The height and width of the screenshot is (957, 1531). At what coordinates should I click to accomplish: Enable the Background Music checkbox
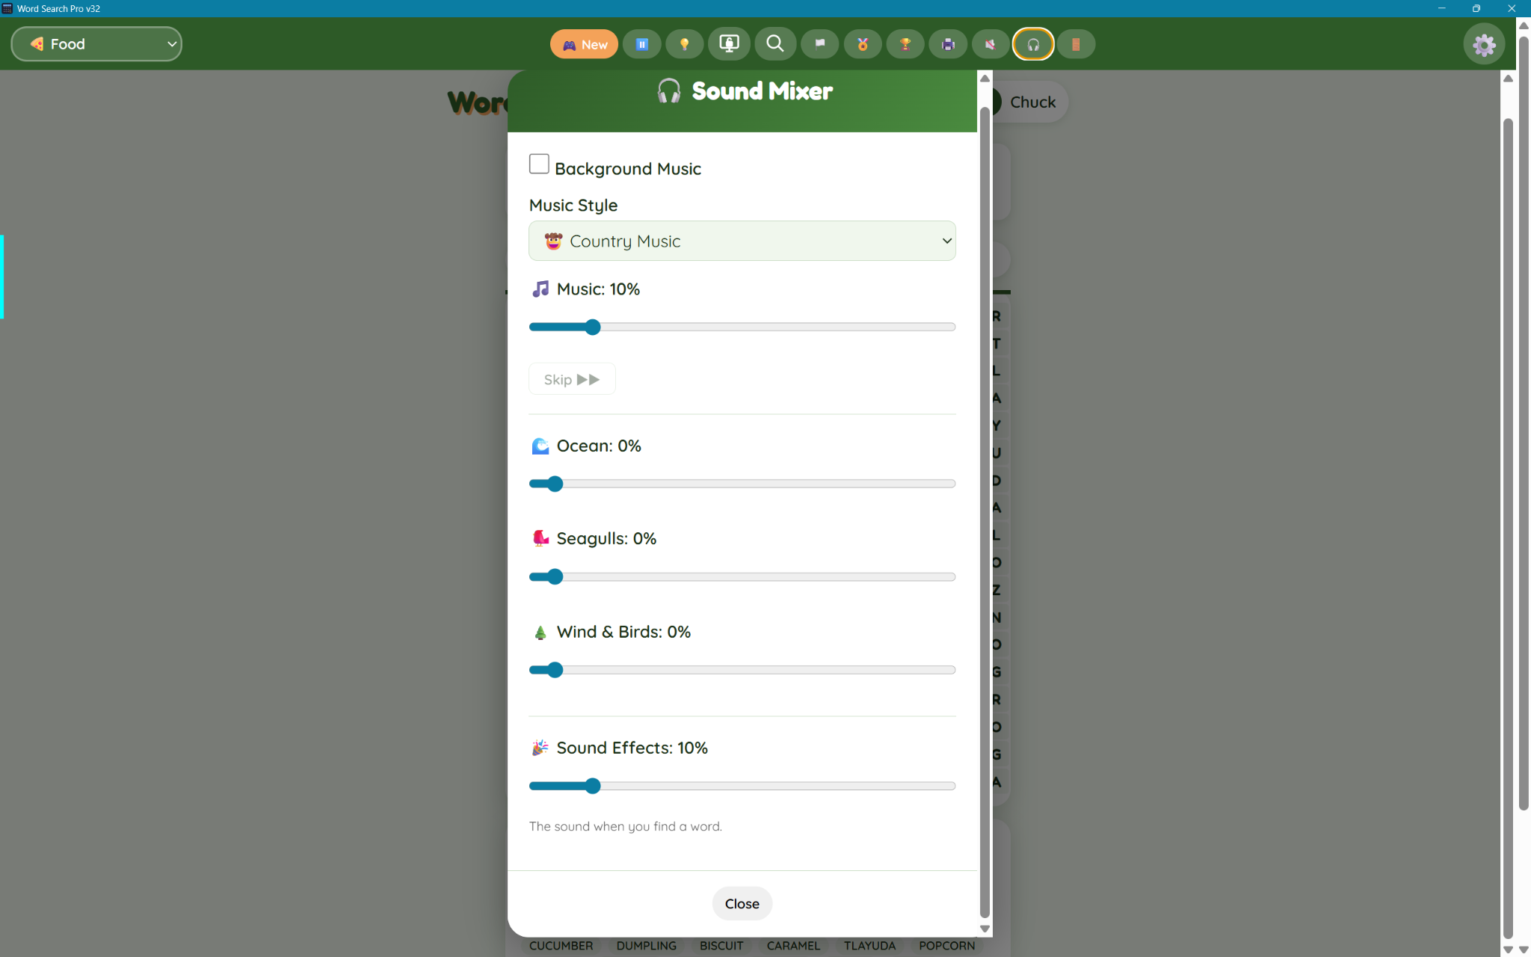(x=539, y=164)
